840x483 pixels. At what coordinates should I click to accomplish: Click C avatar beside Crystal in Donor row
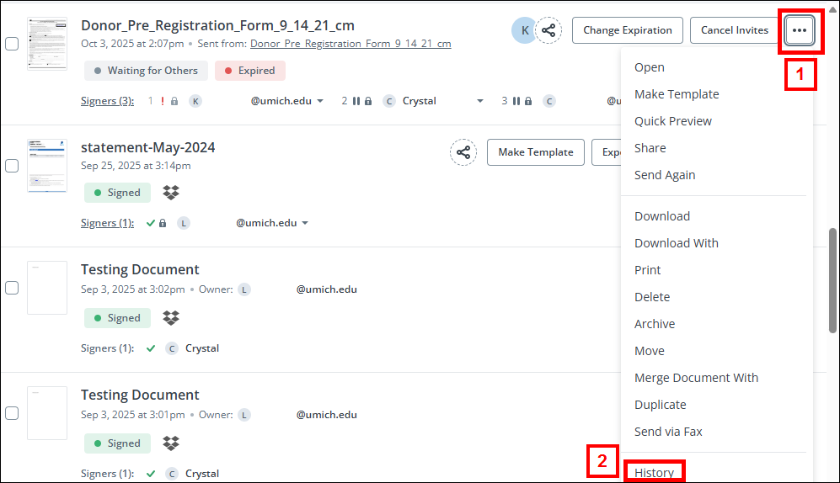[389, 101]
